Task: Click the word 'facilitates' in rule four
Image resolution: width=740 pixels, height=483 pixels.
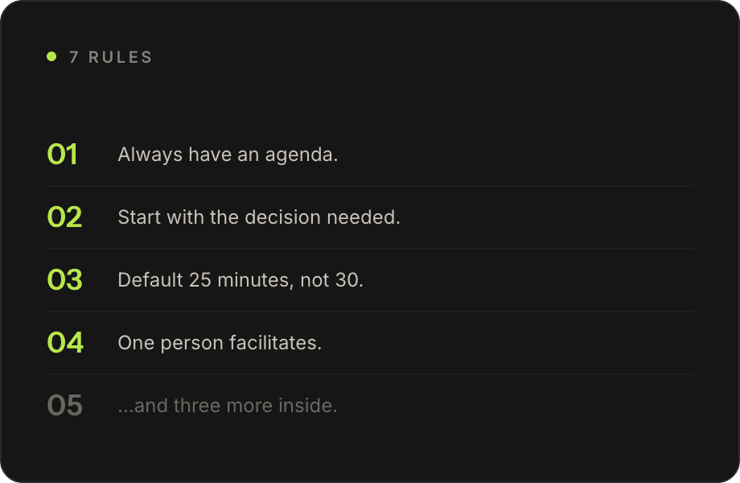Action: 273,343
